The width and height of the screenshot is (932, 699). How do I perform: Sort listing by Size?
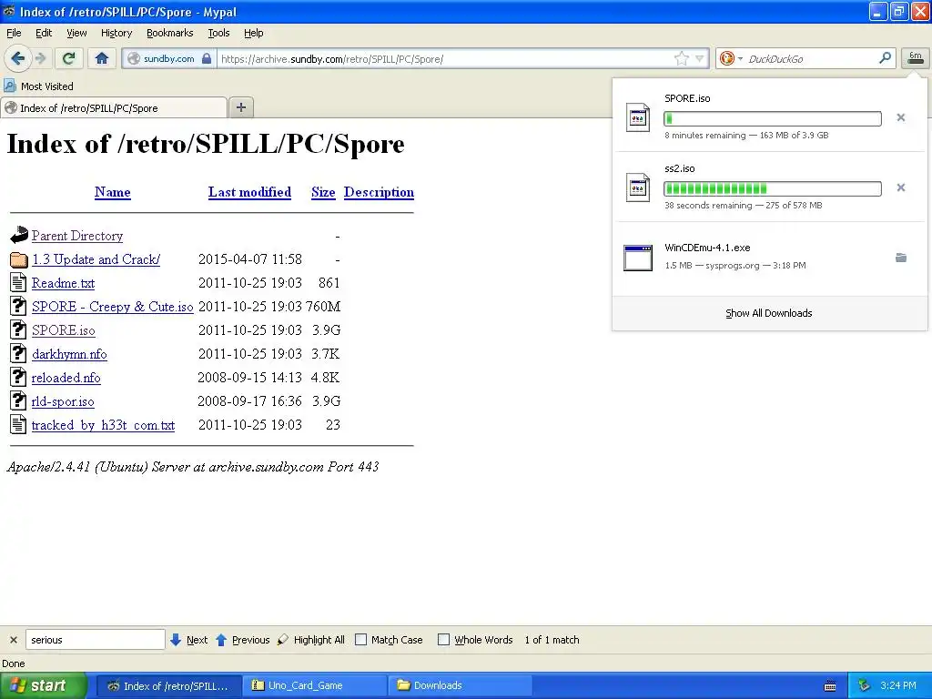click(323, 192)
